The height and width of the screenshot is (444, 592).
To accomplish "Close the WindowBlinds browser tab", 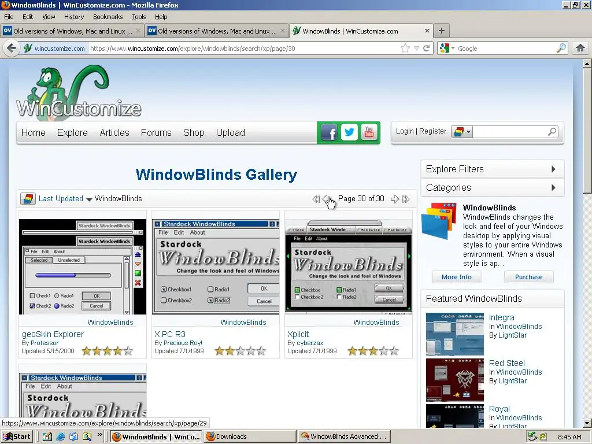I will pyautogui.click(x=427, y=31).
